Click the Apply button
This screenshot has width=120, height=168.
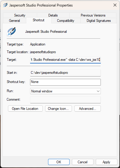tap(106, 162)
